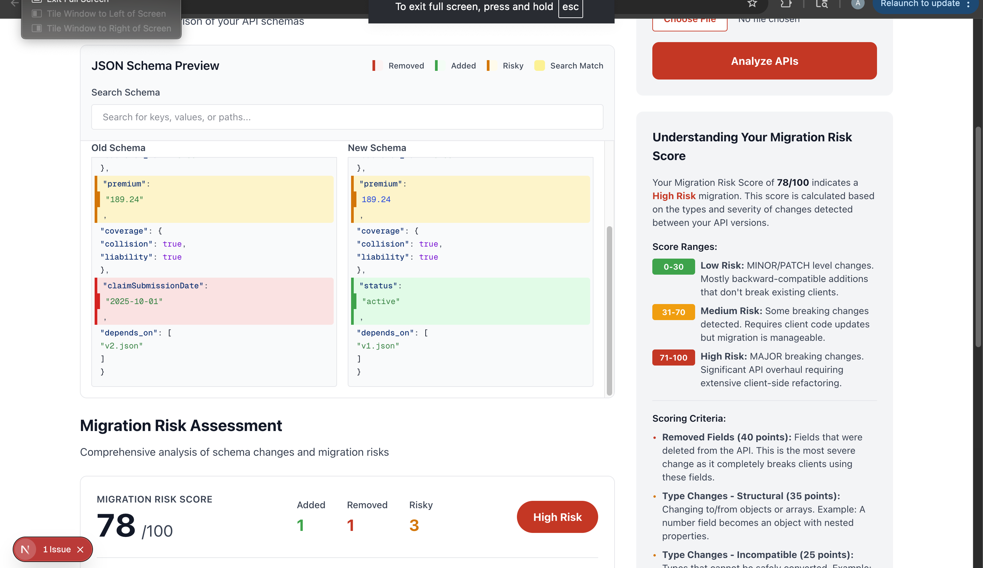Open the browser extensions puzzle icon
Viewport: 983px width, 568px height.
pos(786,4)
